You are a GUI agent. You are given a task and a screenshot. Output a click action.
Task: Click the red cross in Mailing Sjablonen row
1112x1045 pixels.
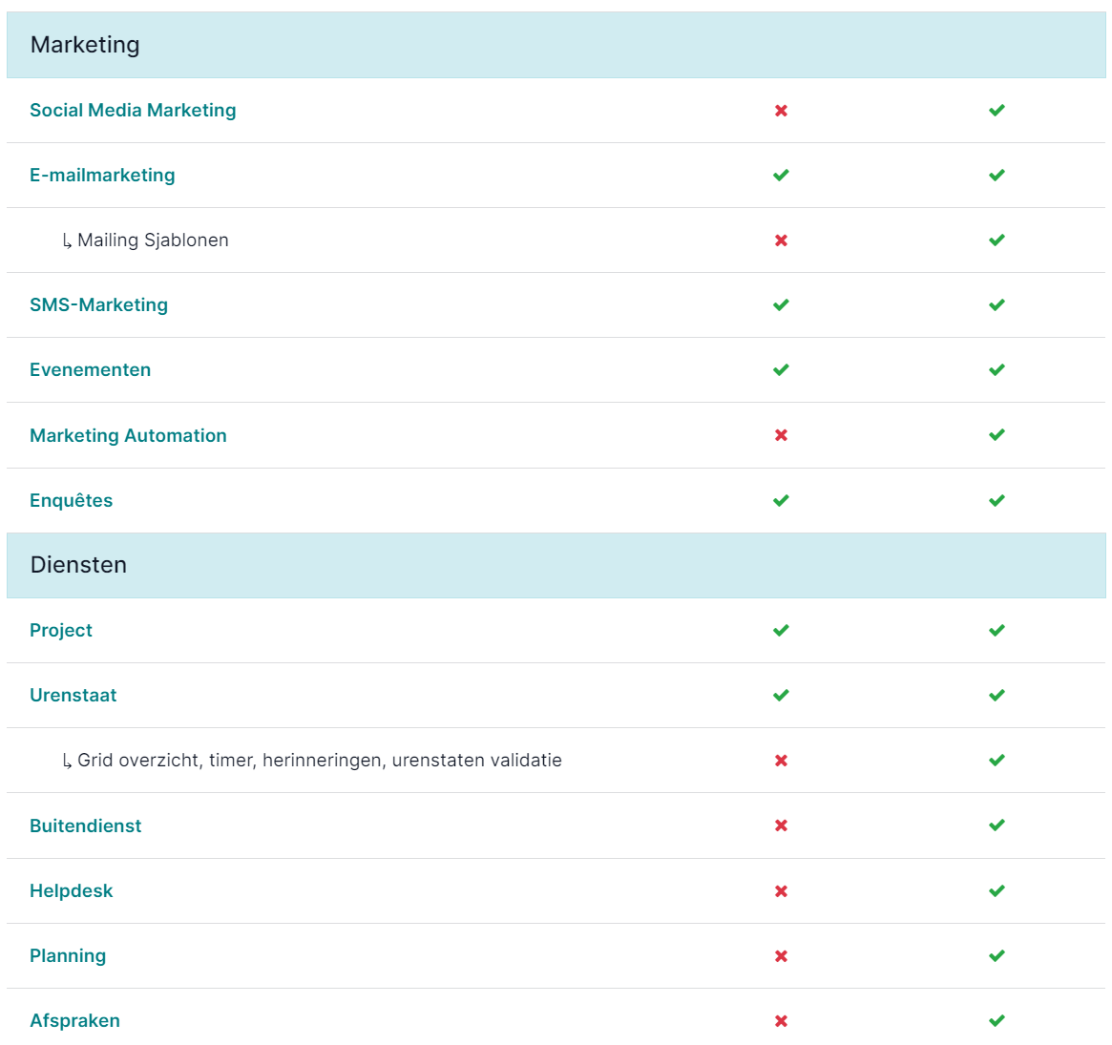coord(781,240)
